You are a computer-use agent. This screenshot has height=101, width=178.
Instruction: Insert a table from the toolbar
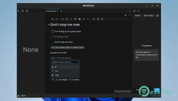pos(79,19)
